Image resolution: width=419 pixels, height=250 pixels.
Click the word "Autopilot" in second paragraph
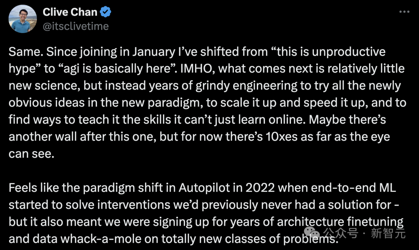coord(204,188)
